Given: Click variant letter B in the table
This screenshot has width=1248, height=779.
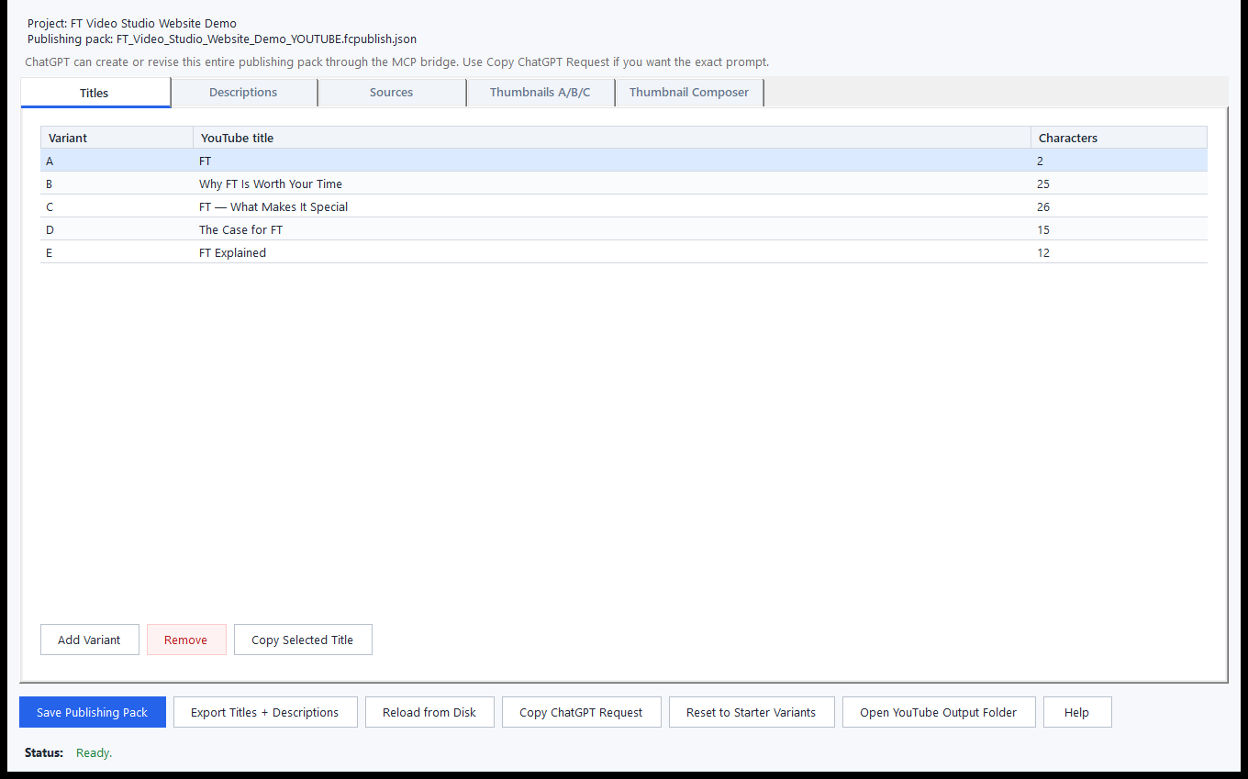Looking at the screenshot, I should pyautogui.click(x=50, y=184).
